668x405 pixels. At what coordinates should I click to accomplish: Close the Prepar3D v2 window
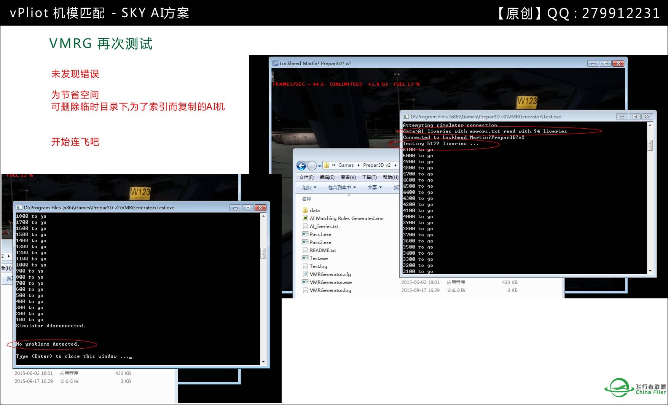[x=618, y=64]
